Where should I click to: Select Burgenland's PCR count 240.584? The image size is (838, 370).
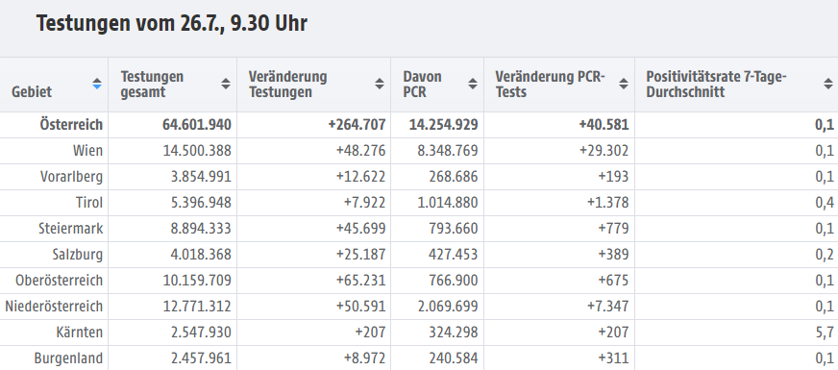point(454,358)
